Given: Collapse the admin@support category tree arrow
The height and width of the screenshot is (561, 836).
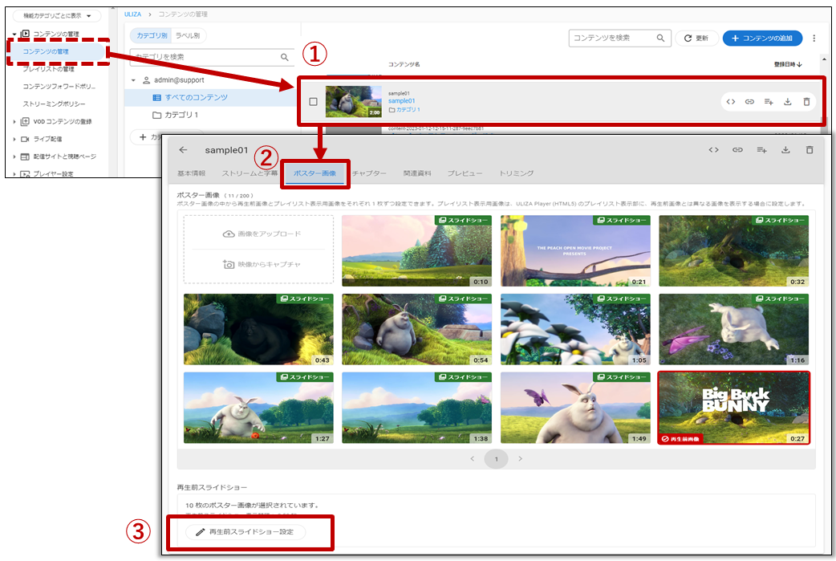Looking at the screenshot, I should pyautogui.click(x=133, y=80).
